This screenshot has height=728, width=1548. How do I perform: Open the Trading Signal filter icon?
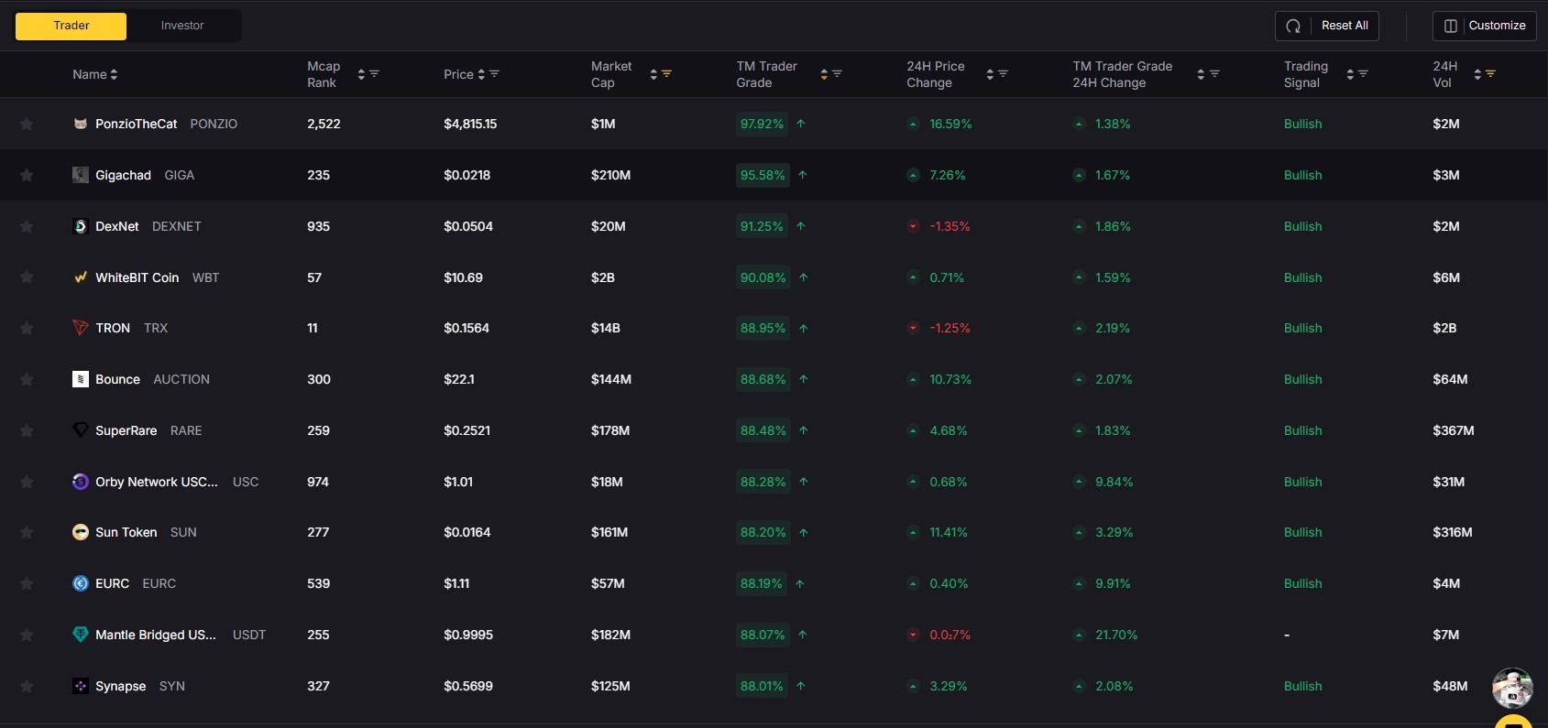[x=1363, y=73]
